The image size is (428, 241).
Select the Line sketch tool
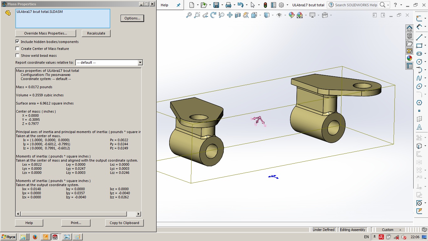coord(419,37)
